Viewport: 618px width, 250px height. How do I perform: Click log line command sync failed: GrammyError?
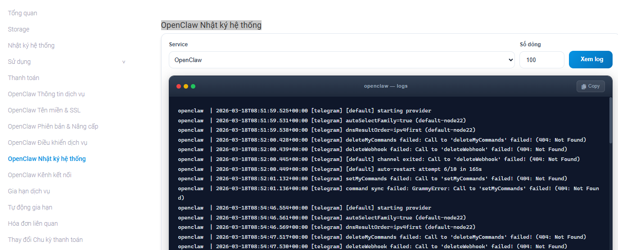[x=388, y=193]
